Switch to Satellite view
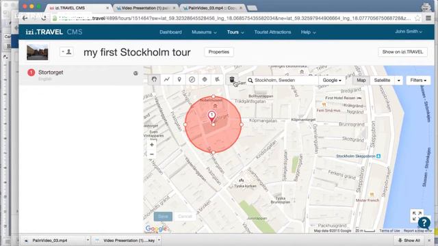This screenshot has height=246, width=438. click(382, 81)
